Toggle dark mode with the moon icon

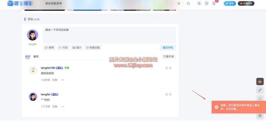tap(199, 3)
